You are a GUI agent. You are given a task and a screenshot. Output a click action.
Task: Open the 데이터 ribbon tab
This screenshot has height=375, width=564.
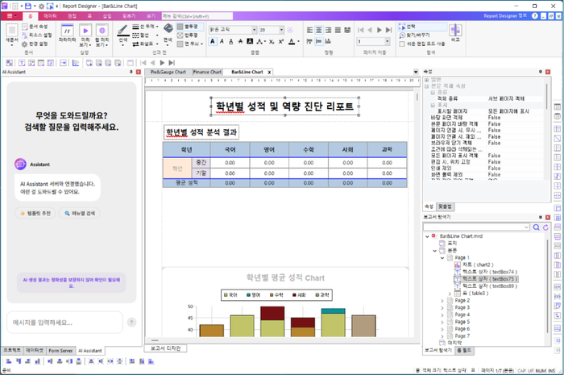(x=50, y=16)
